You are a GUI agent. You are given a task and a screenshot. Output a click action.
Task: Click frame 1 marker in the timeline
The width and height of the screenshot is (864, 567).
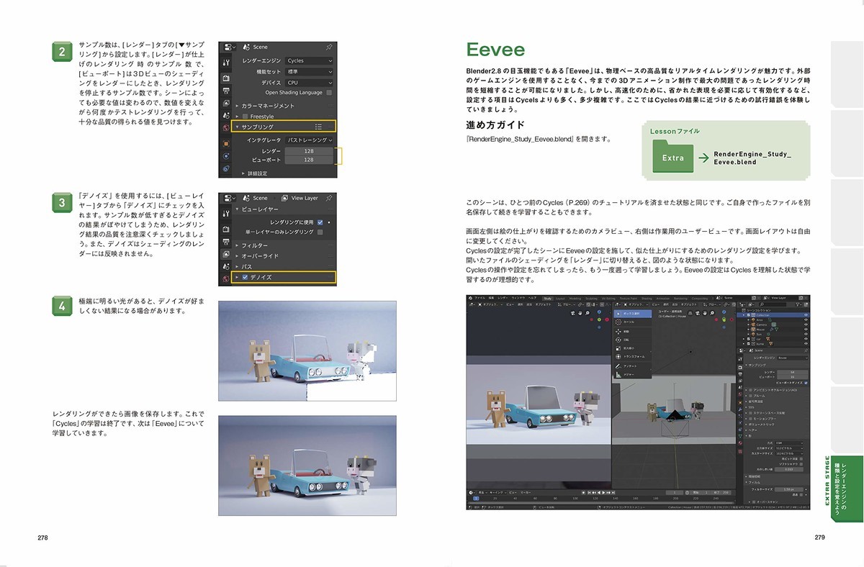coord(476,499)
